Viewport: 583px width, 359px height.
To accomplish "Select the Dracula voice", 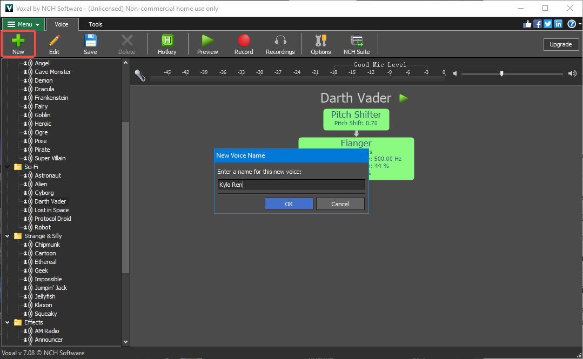I will pyautogui.click(x=44, y=89).
